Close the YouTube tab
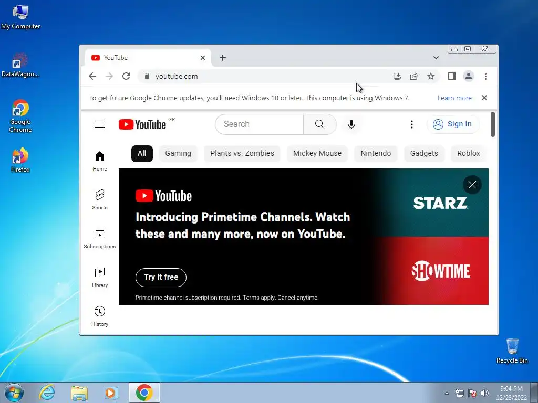 point(203,58)
